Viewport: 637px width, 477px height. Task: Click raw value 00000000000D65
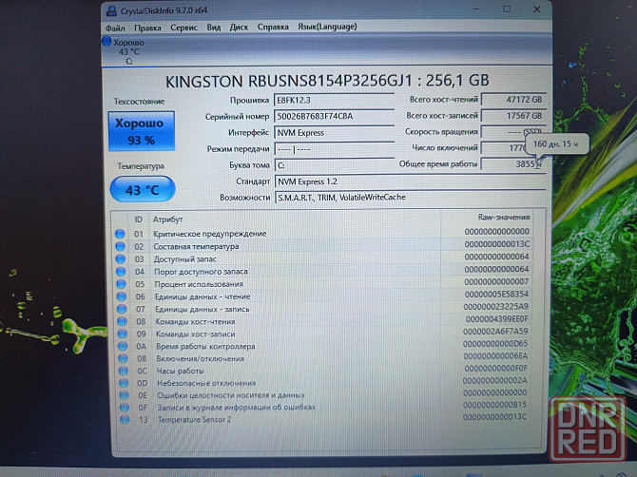click(495, 344)
